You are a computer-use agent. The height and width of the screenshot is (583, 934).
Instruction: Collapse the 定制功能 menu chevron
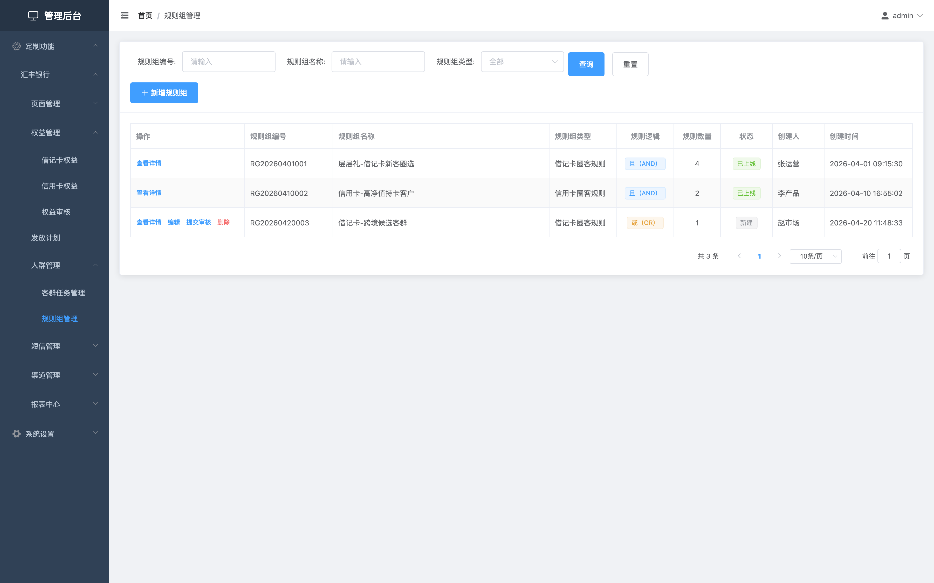coord(95,46)
